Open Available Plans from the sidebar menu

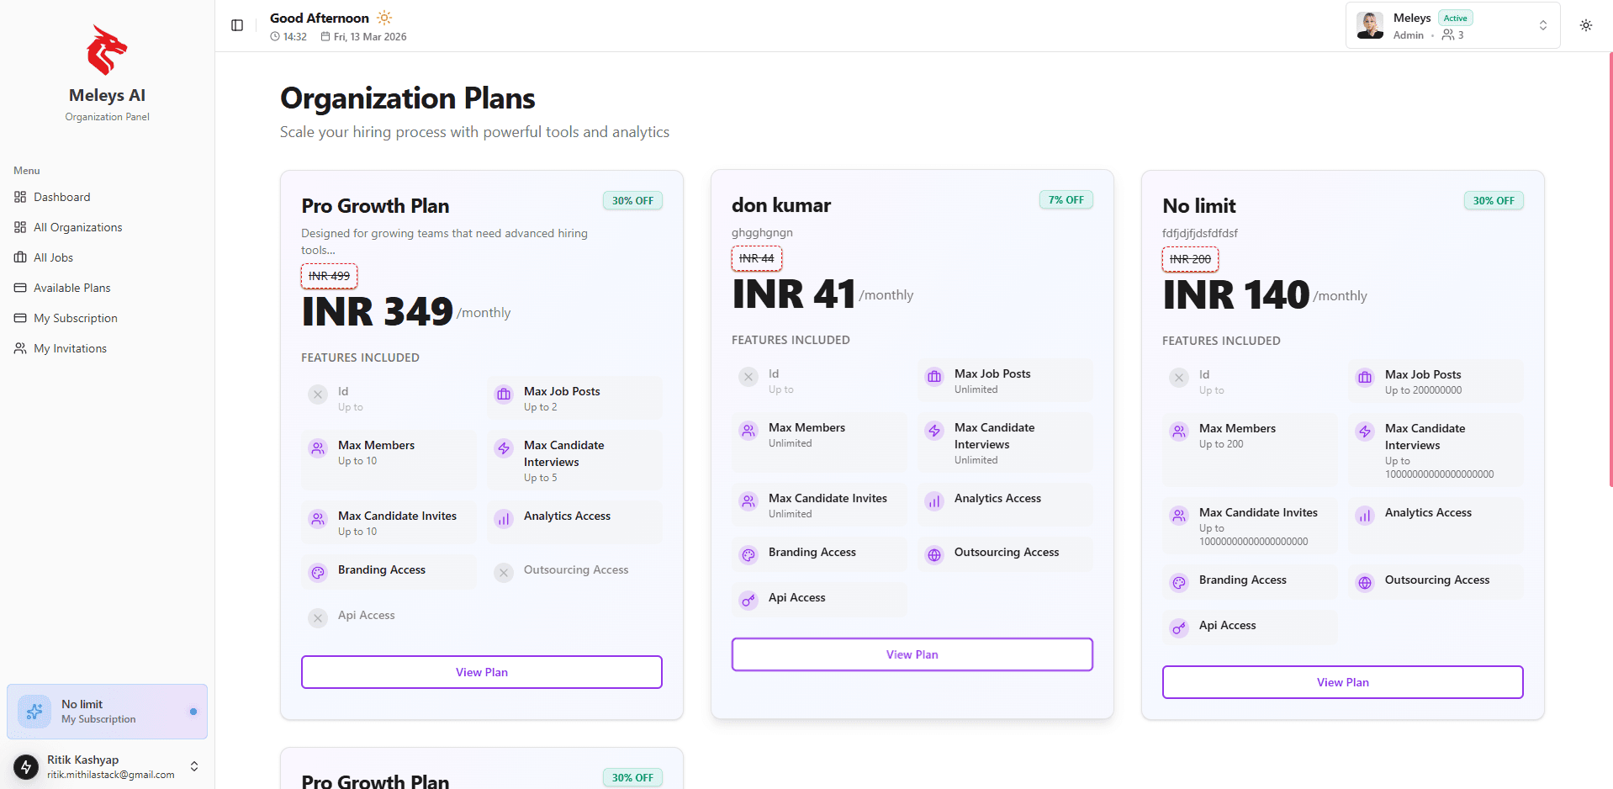coord(71,288)
